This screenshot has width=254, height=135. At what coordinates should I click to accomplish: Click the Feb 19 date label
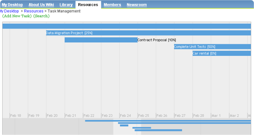pyautogui.click(x=34, y=116)
